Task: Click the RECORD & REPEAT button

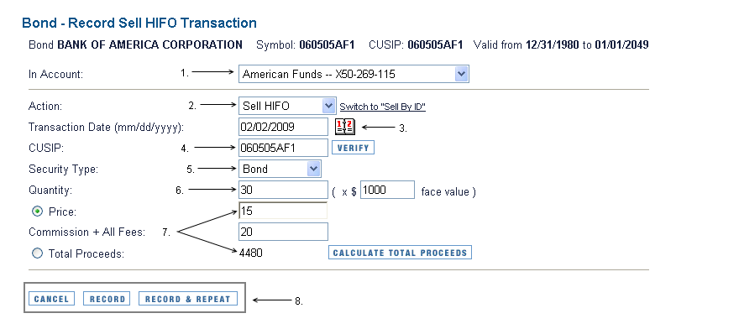Action: pyautogui.click(x=187, y=299)
